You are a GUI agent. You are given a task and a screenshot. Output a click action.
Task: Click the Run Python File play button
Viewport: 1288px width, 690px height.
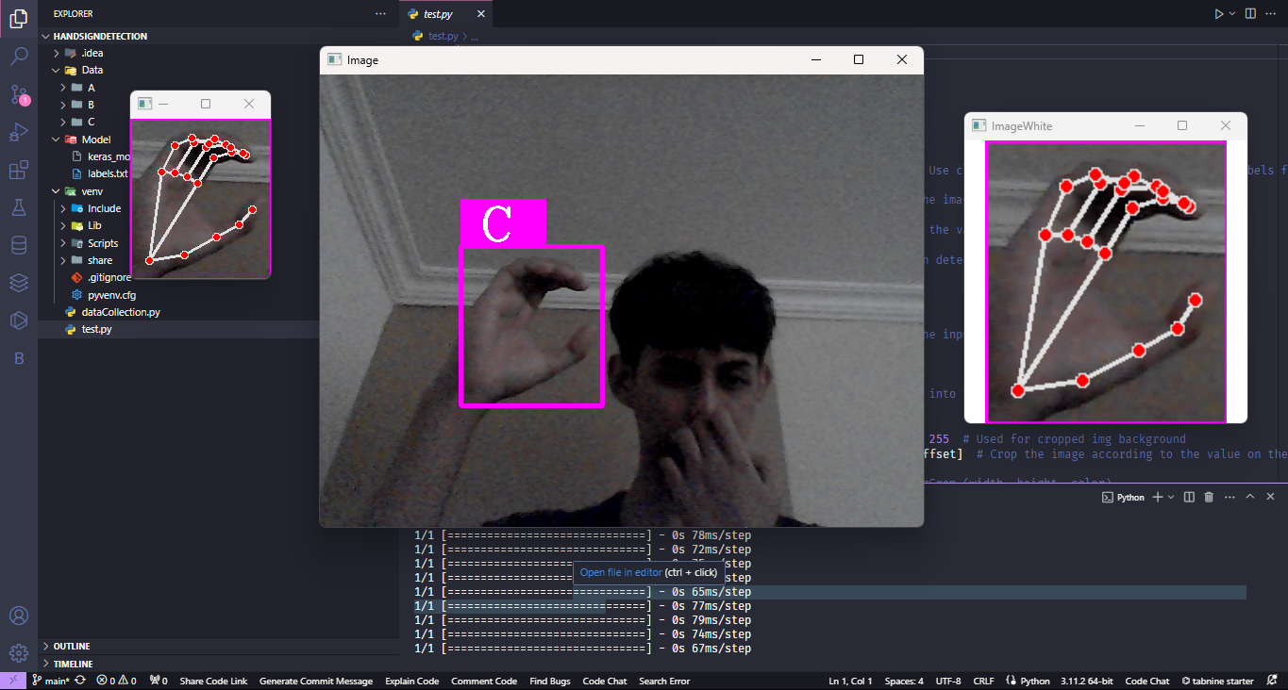pyautogui.click(x=1218, y=14)
